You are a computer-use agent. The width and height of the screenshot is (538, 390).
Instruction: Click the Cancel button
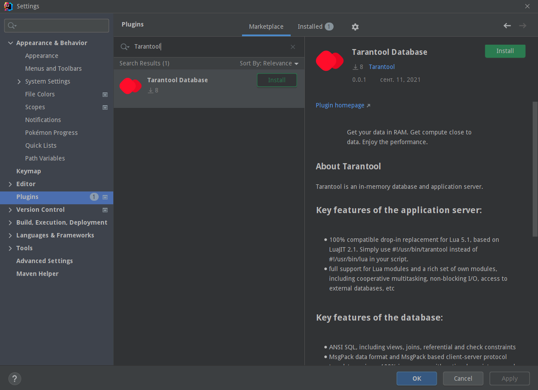coord(463,379)
